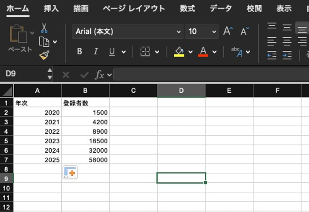
Task: Expand fill color palette arrow
Action: pos(190,52)
